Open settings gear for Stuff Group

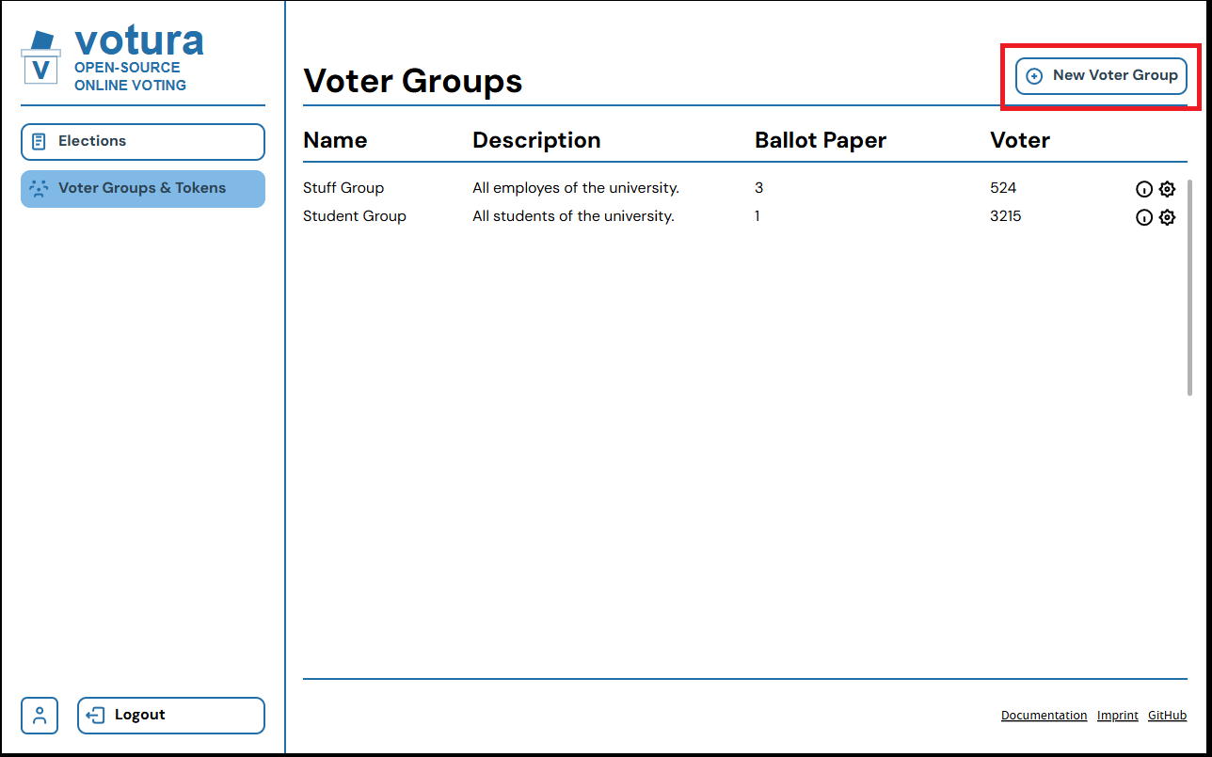(1167, 189)
